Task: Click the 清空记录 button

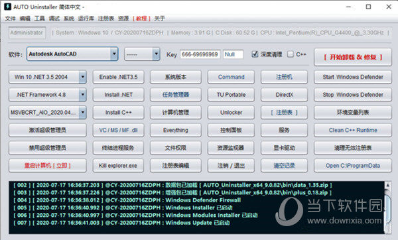Action: pos(285,166)
